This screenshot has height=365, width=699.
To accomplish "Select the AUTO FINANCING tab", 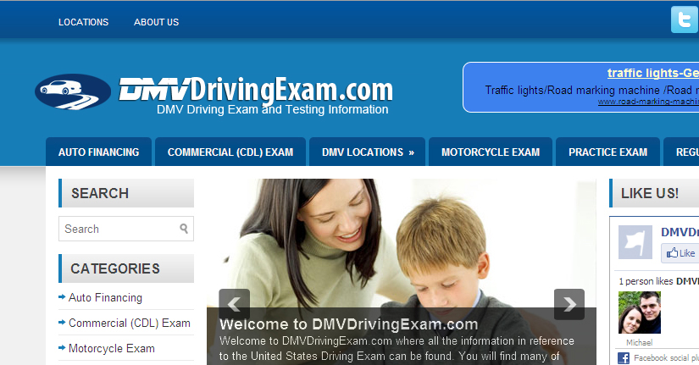I will [x=98, y=152].
